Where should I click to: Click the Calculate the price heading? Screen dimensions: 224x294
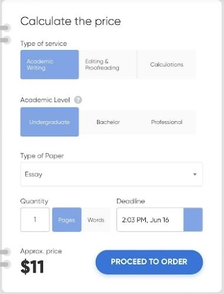tap(71, 21)
